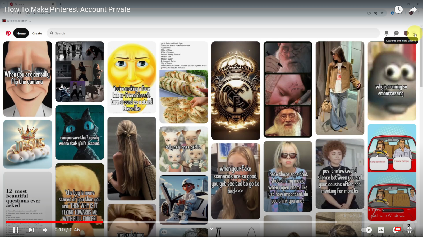Open 'the bug is more scared' pin
Viewport: 423px width, 237px height.
pos(80,200)
